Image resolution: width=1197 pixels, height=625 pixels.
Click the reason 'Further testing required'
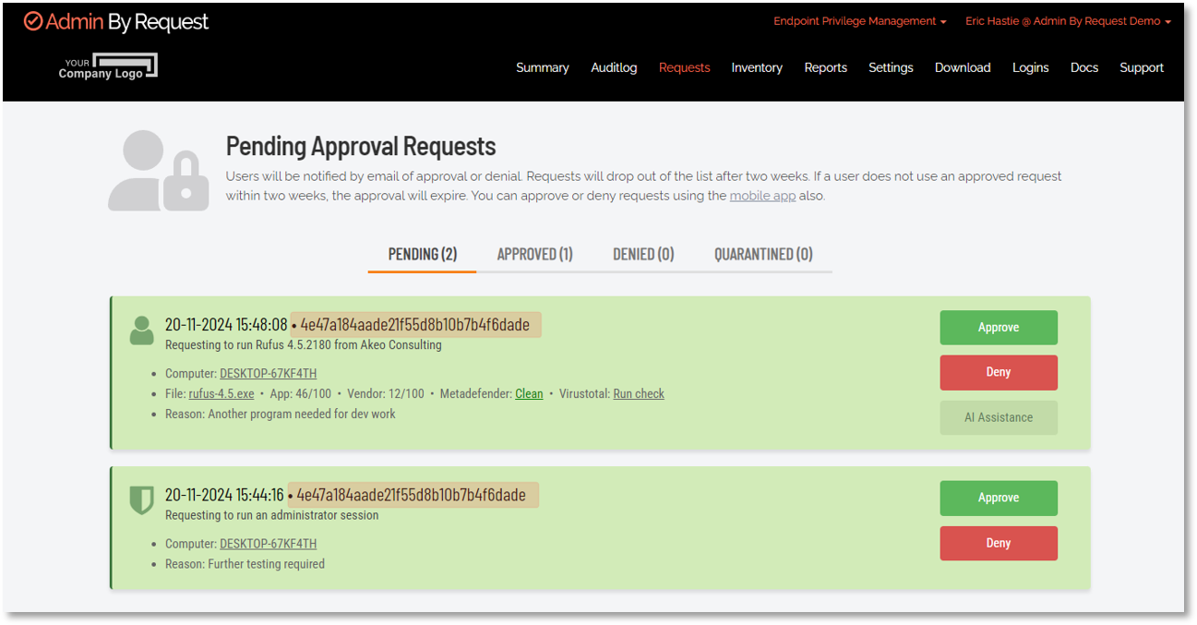(266, 564)
